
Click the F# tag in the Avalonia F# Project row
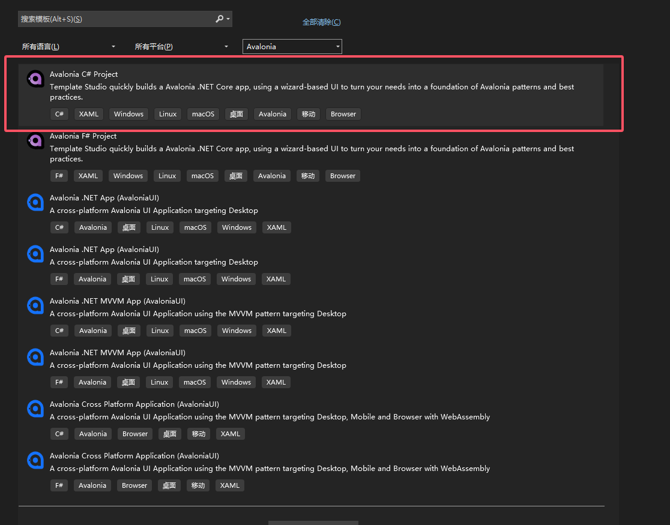tap(59, 176)
